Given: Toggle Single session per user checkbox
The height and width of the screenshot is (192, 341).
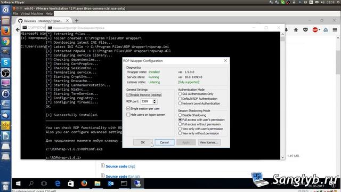Looking at the screenshot, I should 128,108.
